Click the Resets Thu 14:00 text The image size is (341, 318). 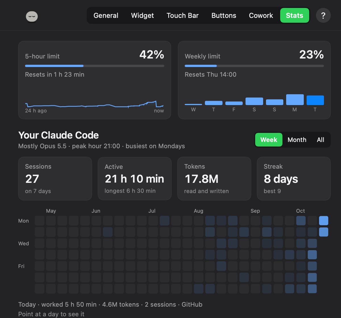pos(211,75)
